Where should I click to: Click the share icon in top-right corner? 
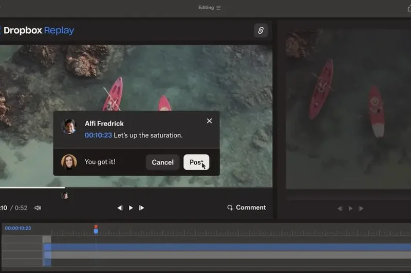[260, 31]
